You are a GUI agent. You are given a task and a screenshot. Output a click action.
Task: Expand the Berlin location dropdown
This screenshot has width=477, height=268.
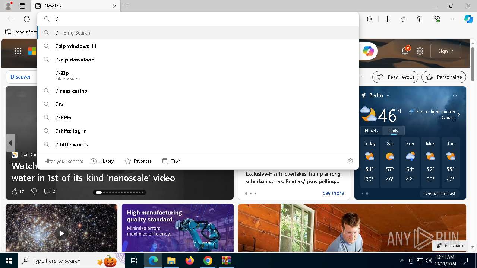pos(388,96)
